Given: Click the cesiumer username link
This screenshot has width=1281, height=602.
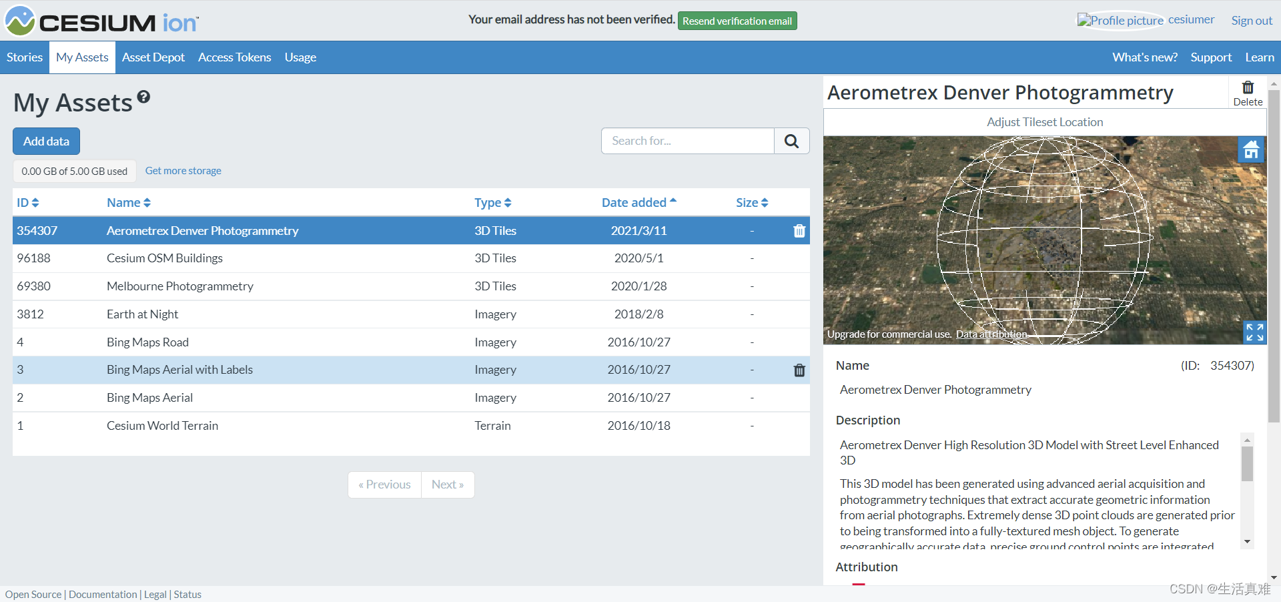Looking at the screenshot, I should tap(1191, 19).
